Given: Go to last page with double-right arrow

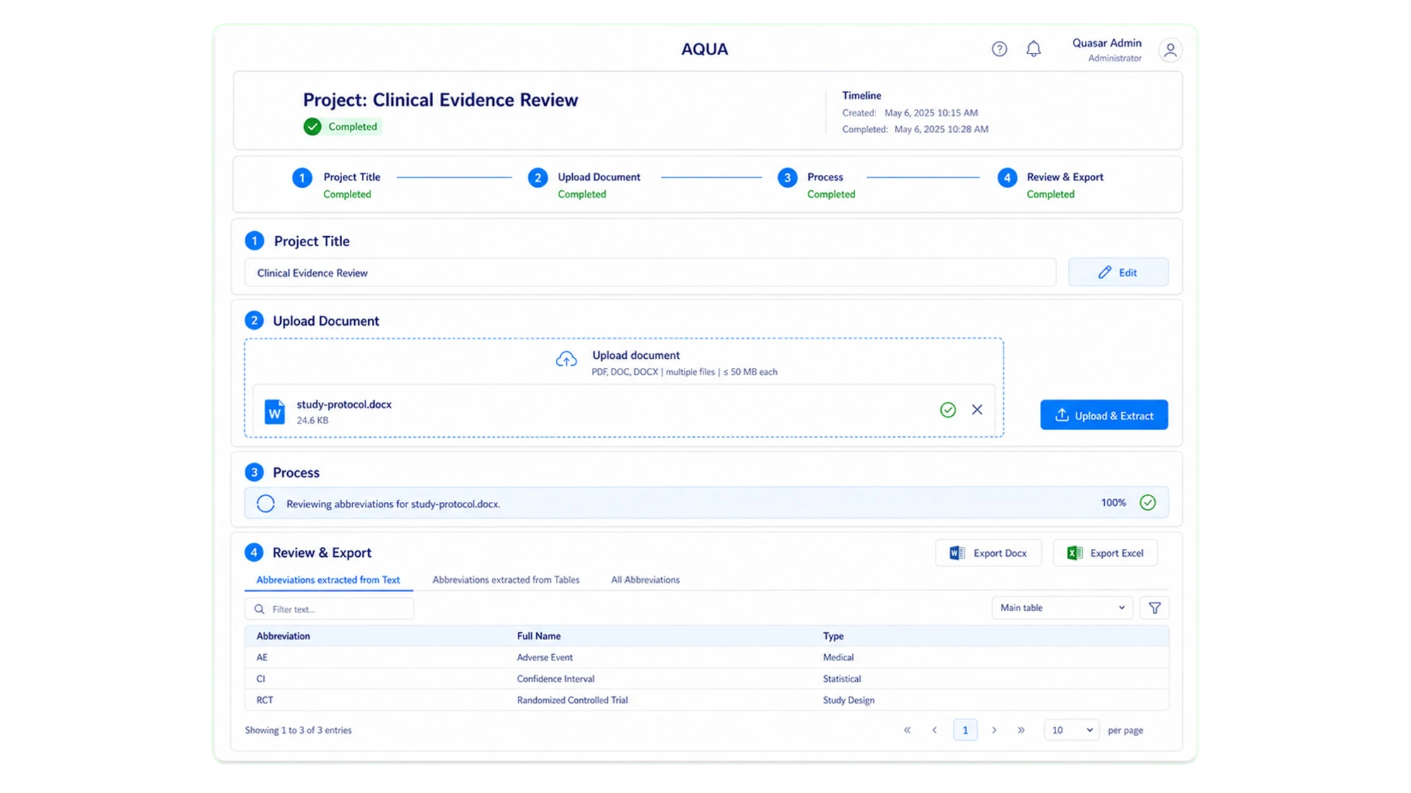Looking at the screenshot, I should (1021, 730).
